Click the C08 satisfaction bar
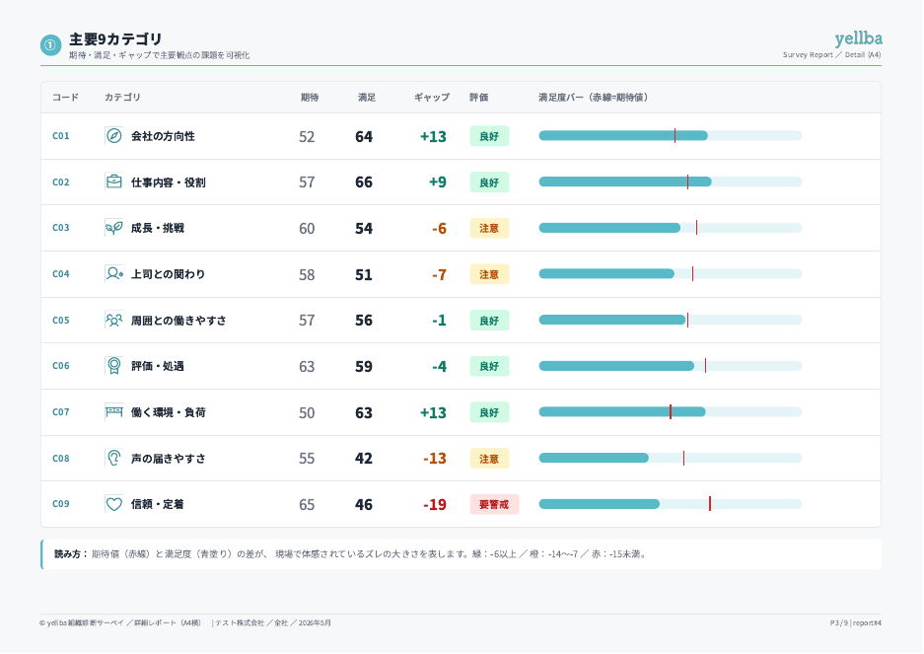 (670, 458)
